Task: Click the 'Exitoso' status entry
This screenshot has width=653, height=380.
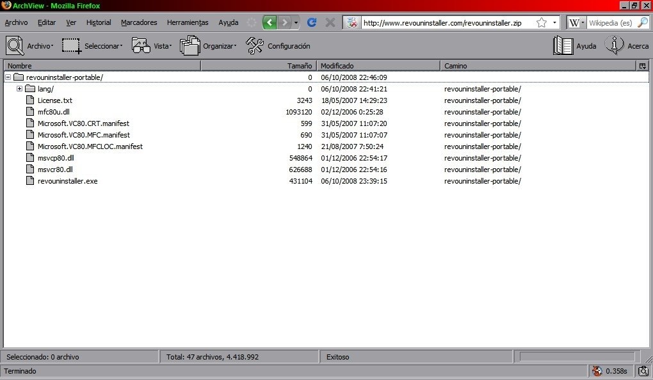Action: (x=338, y=357)
